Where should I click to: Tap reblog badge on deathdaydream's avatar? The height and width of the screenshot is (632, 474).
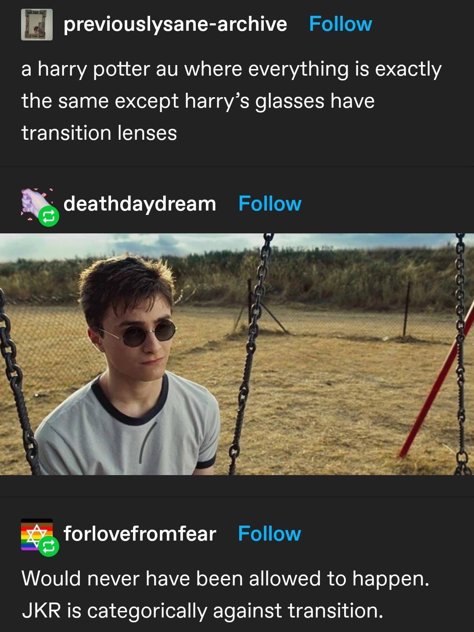[x=48, y=216]
